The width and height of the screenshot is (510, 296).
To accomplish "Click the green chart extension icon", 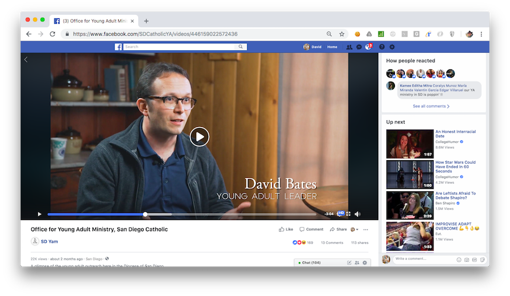I will pyautogui.click(x=381, y=34).
